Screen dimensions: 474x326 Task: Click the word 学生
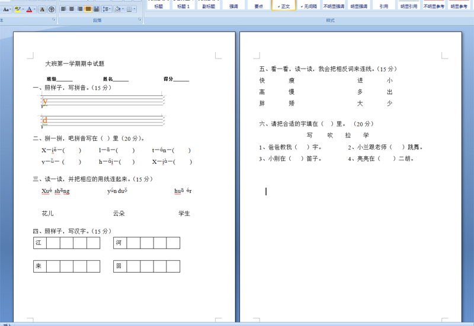[x=184, y=214]
